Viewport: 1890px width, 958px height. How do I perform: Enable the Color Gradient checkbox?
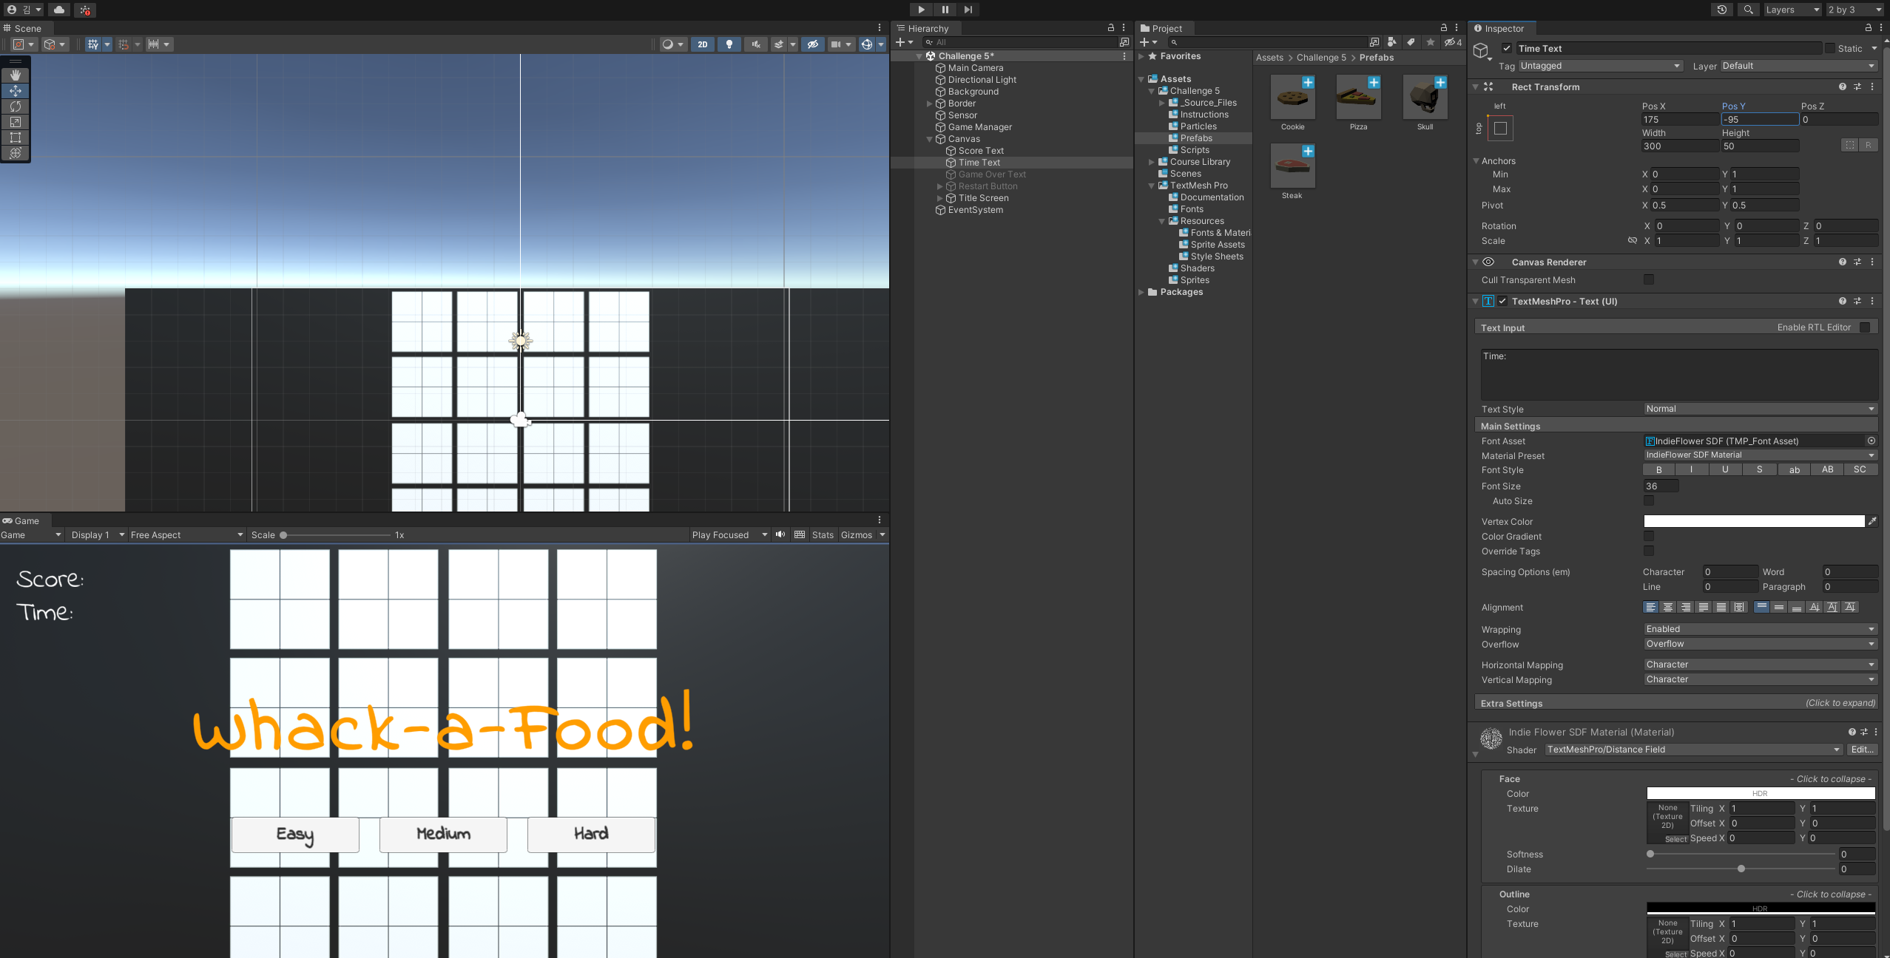pyautogui.click(x=1649, y=536)
